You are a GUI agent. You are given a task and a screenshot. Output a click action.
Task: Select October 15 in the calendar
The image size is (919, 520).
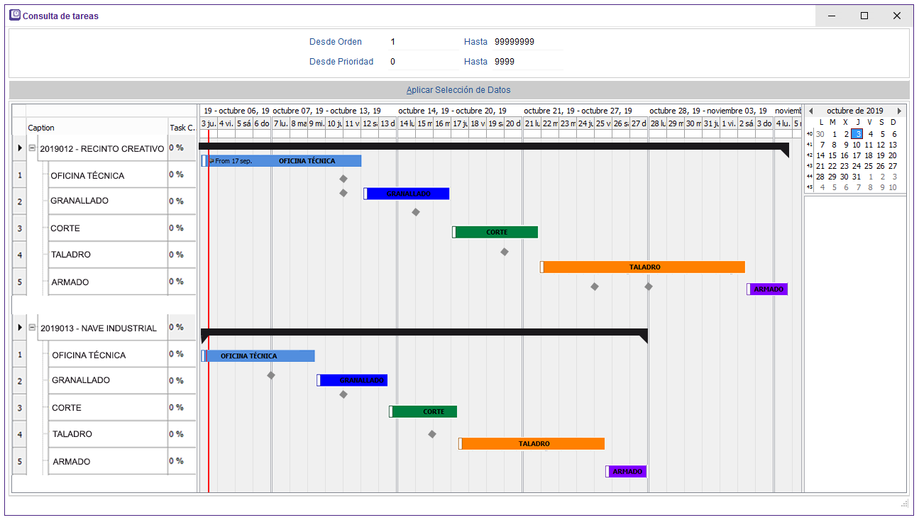[833, 155]
